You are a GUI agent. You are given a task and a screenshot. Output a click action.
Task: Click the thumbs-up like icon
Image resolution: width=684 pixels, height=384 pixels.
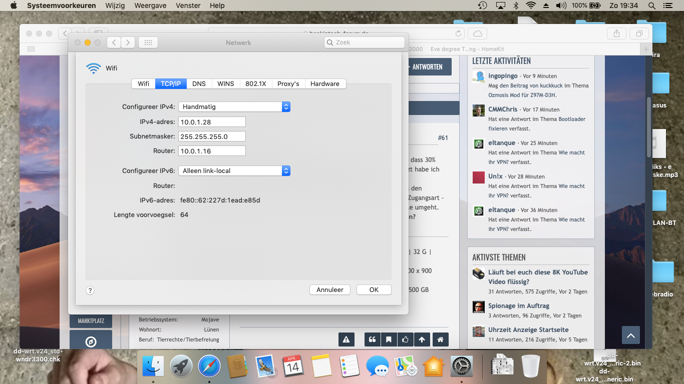pos(405,339)
